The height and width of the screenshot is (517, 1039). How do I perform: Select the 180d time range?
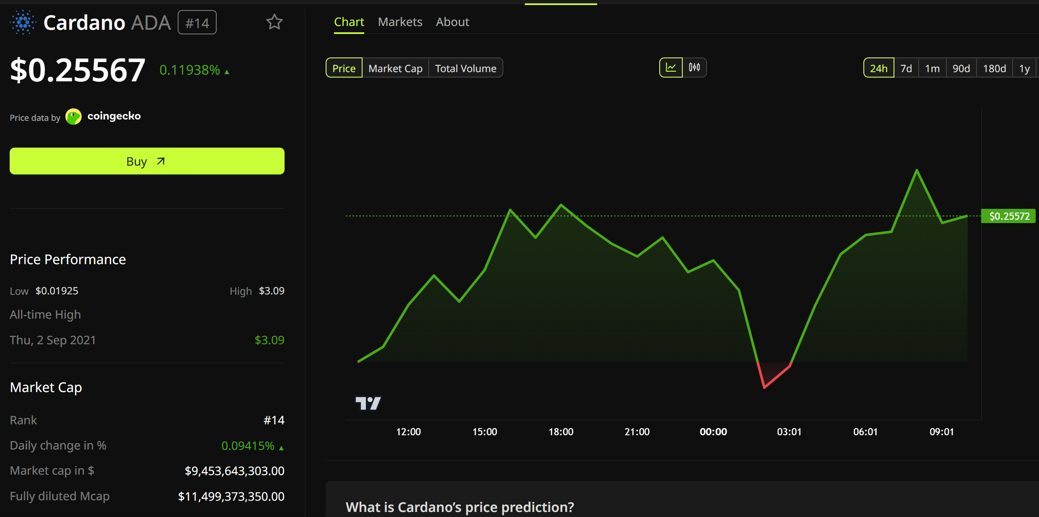[995, 68]
